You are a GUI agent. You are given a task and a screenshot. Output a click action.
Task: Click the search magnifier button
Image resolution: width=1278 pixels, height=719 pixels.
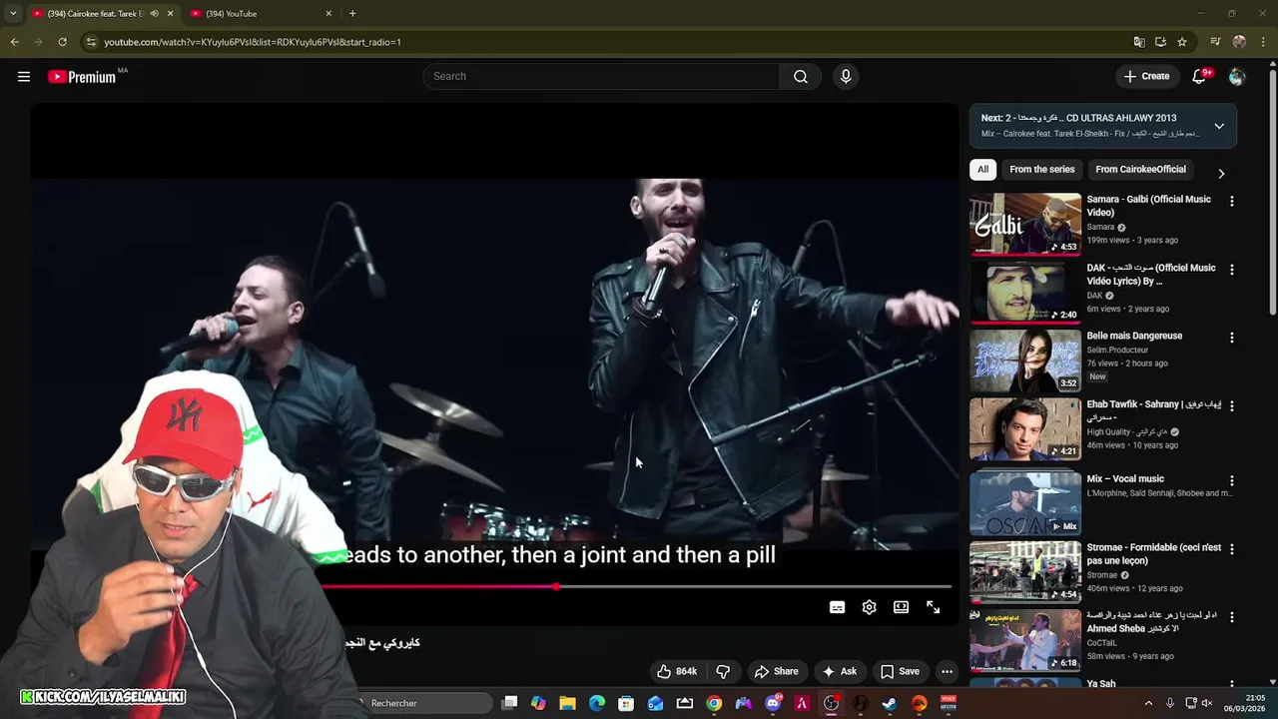[801, 77]
